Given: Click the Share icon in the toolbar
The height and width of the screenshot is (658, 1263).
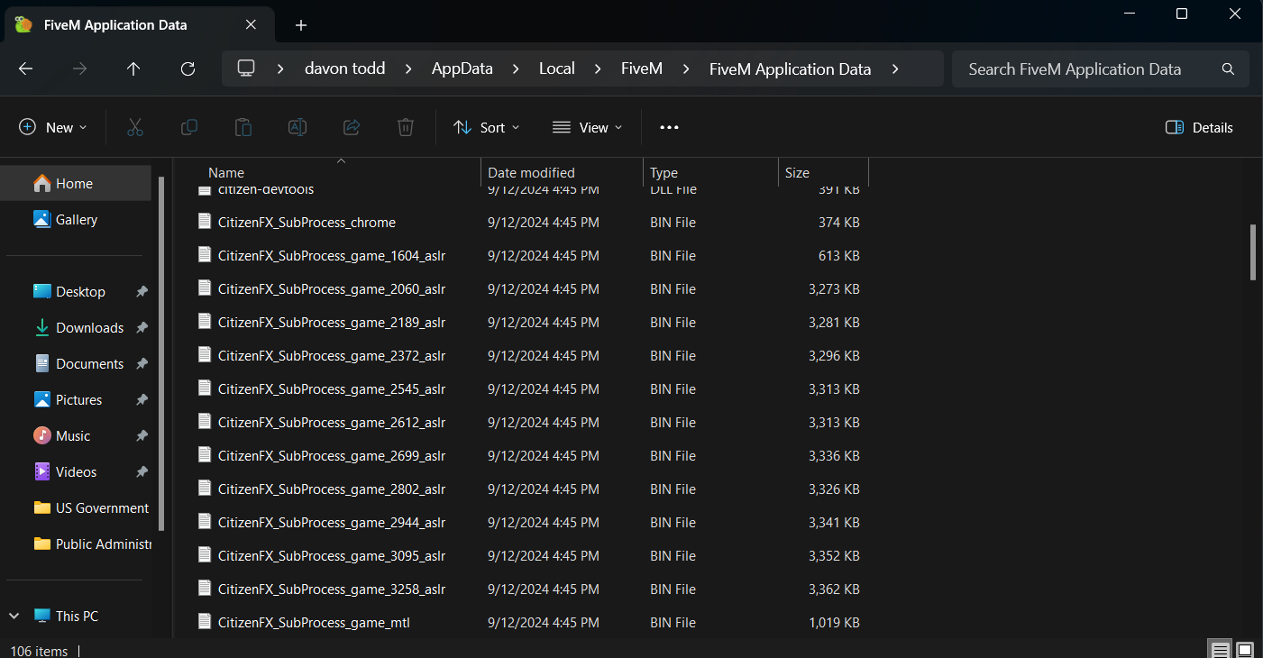Looking at the screenshot, I should pos(351,127).
